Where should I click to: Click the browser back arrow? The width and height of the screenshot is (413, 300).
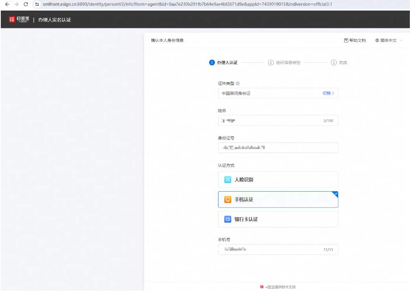[x=7, y=4]
